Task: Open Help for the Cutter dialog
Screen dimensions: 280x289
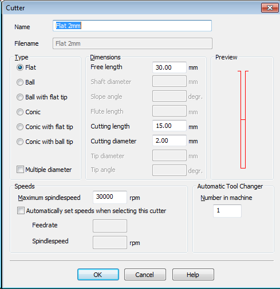Action: (x=193, y=275)
